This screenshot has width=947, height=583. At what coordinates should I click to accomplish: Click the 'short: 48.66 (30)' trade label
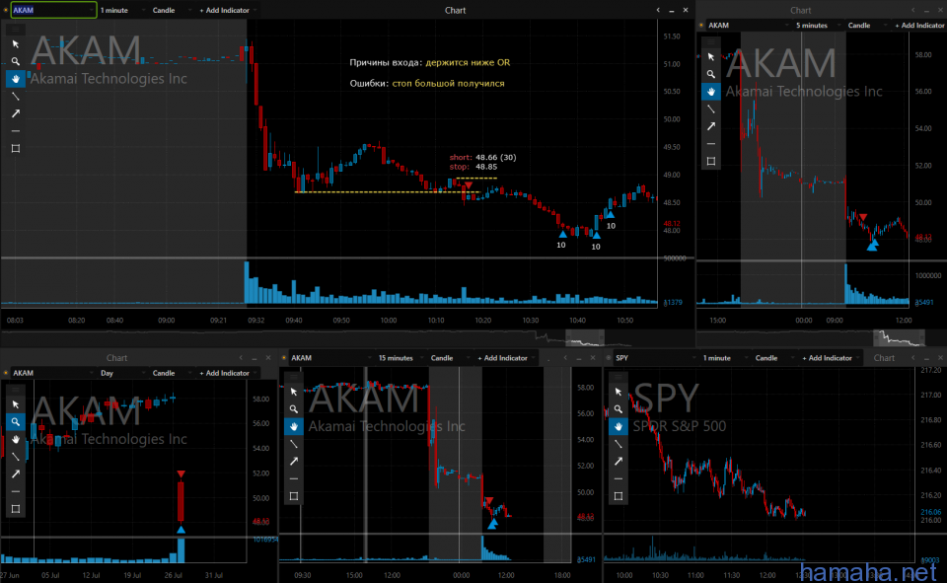pyautogui.click(x=482, y=157)
